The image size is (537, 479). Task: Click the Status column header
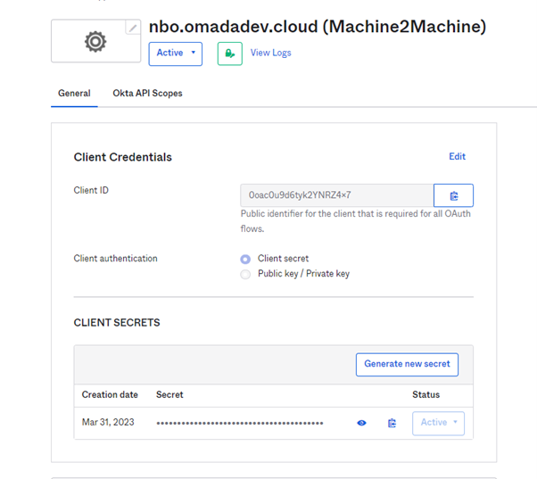coord(425,395)
